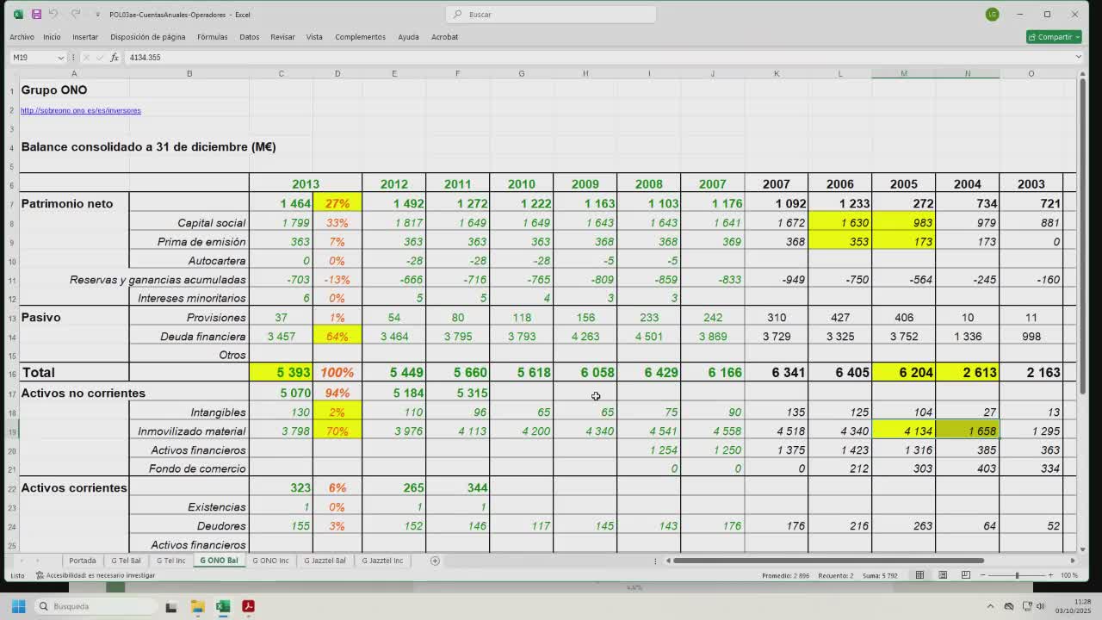The height and width of the screenshot is (620, 1102).
Task: Switch to the G Jazztel Bal sheet
Action: pos(325,561)
